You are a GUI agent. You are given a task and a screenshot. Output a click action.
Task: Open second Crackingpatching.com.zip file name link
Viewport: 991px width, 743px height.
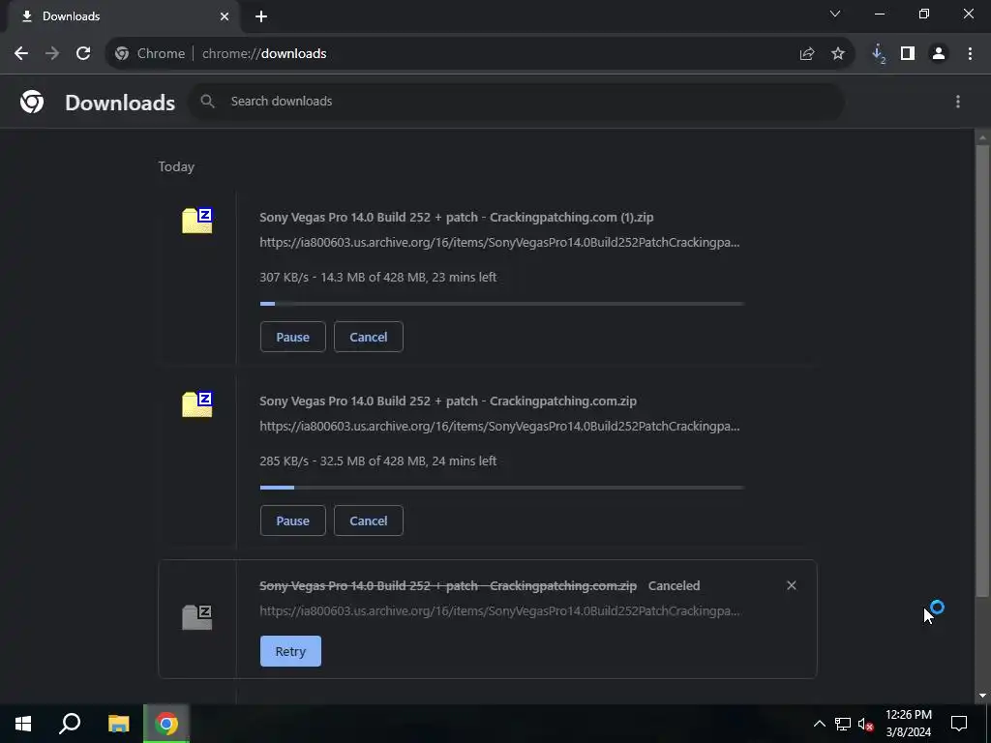click(x=448, y=401)
